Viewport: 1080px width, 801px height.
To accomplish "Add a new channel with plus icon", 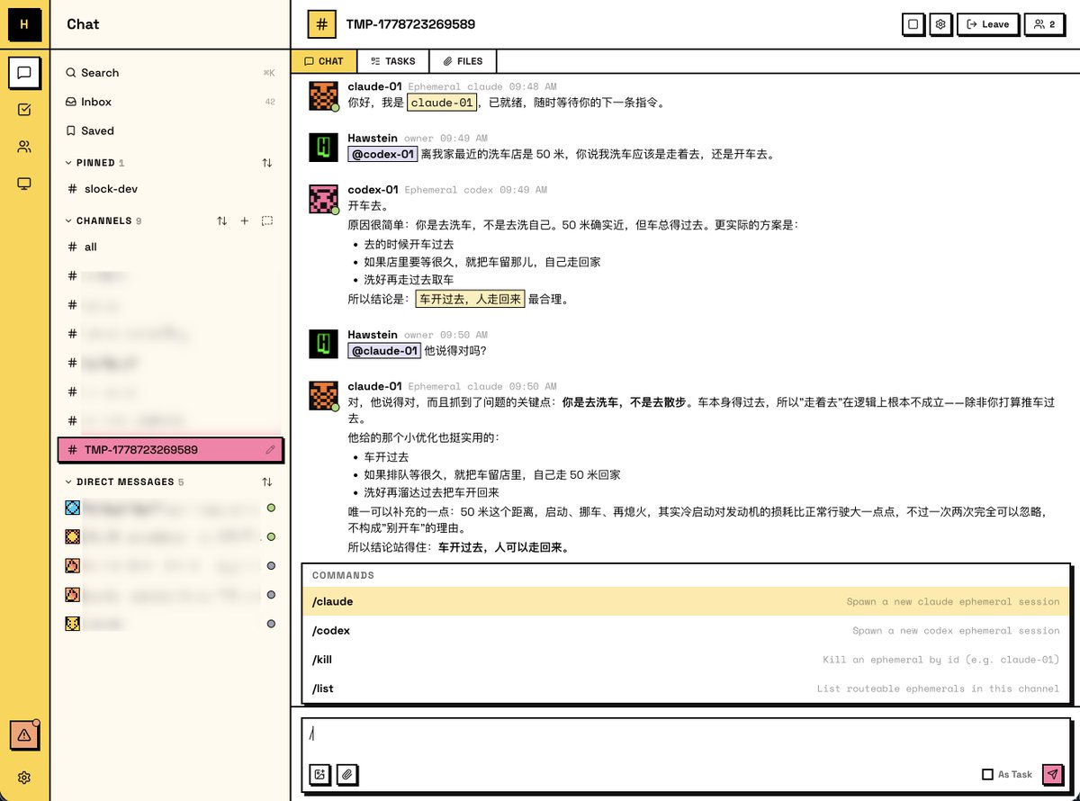I will (x=245, y=220).
